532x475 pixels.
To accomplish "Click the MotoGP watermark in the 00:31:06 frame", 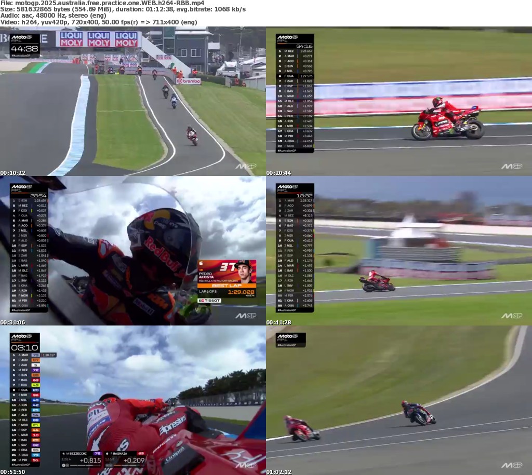I will 245,316.
